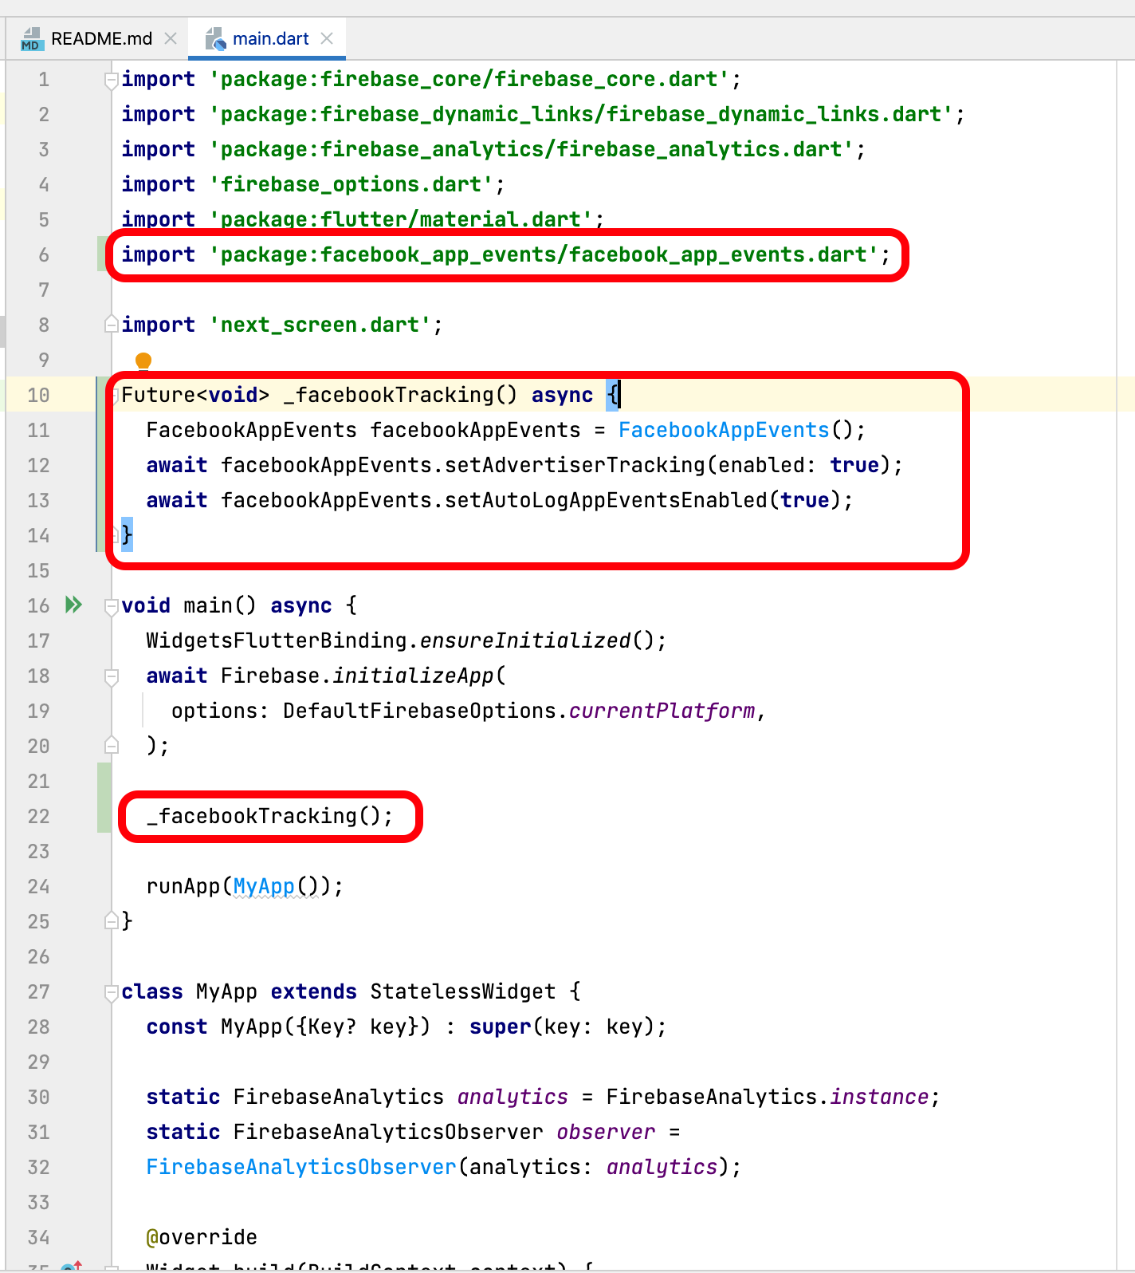Click MyApp inside runApp on line 24

click(x=264, y=886)
